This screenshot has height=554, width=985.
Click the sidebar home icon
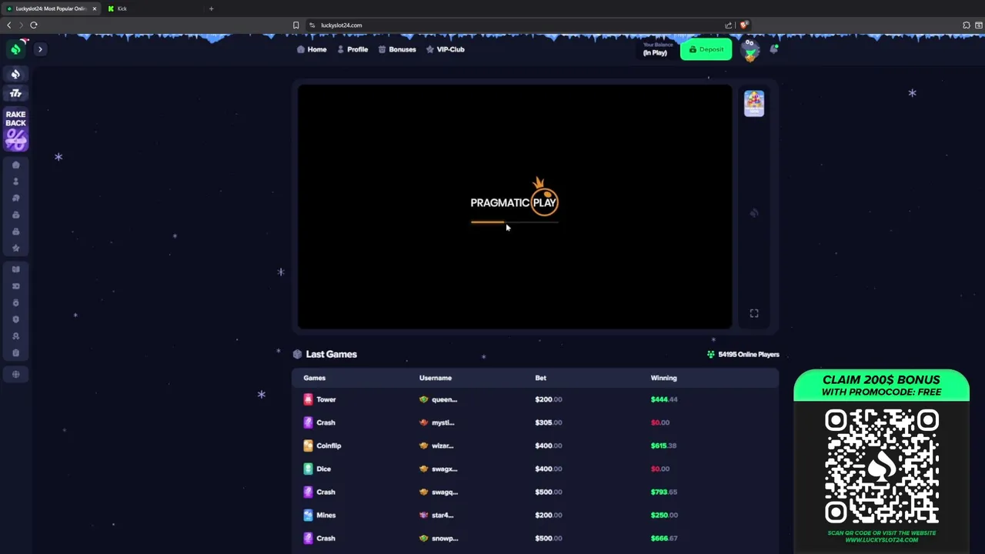[x=15, y=165]
